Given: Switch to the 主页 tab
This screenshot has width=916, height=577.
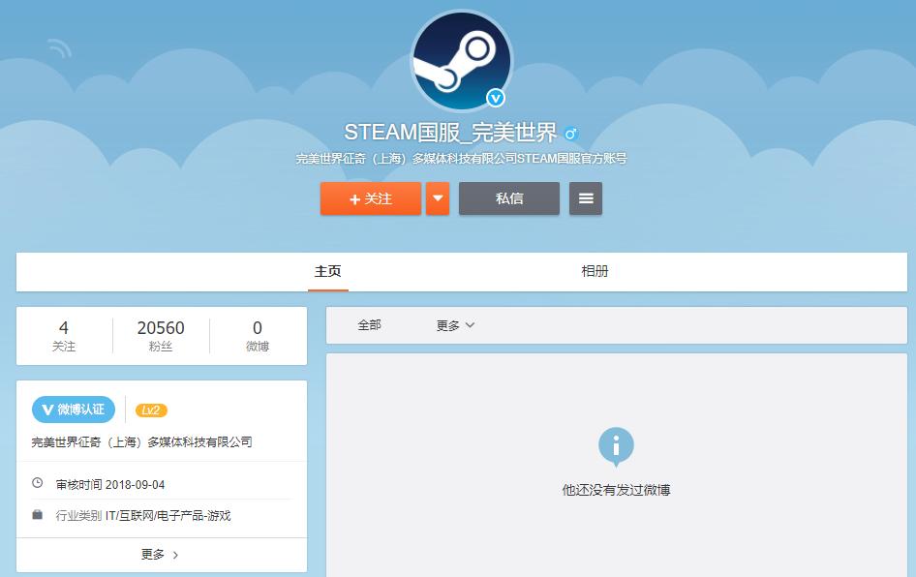Looking at the screenshot, I should 327,272.
